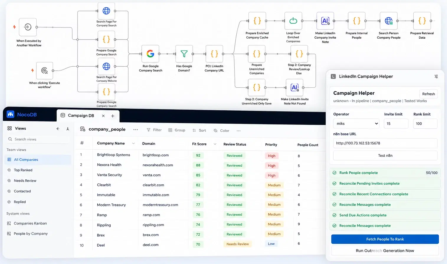The height and width of the screenshot is (264, 447).
Task: Click the Search views field
Action: (x=38, y=139)
